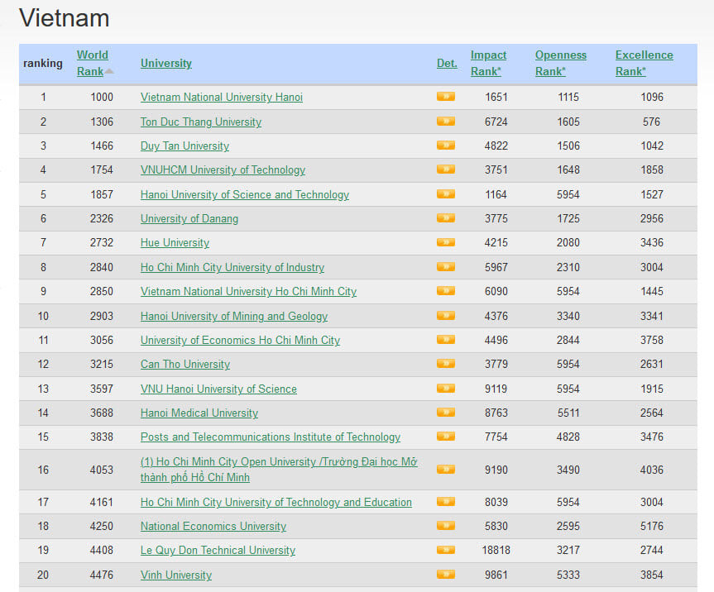Click the Det. column header link
714x592 pixels.
[x=447, y=64]
